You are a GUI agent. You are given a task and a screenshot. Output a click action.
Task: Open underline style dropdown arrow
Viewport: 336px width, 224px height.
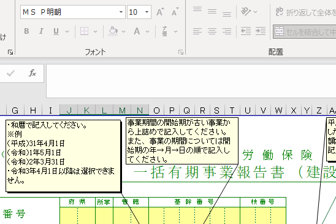[67, 31]
